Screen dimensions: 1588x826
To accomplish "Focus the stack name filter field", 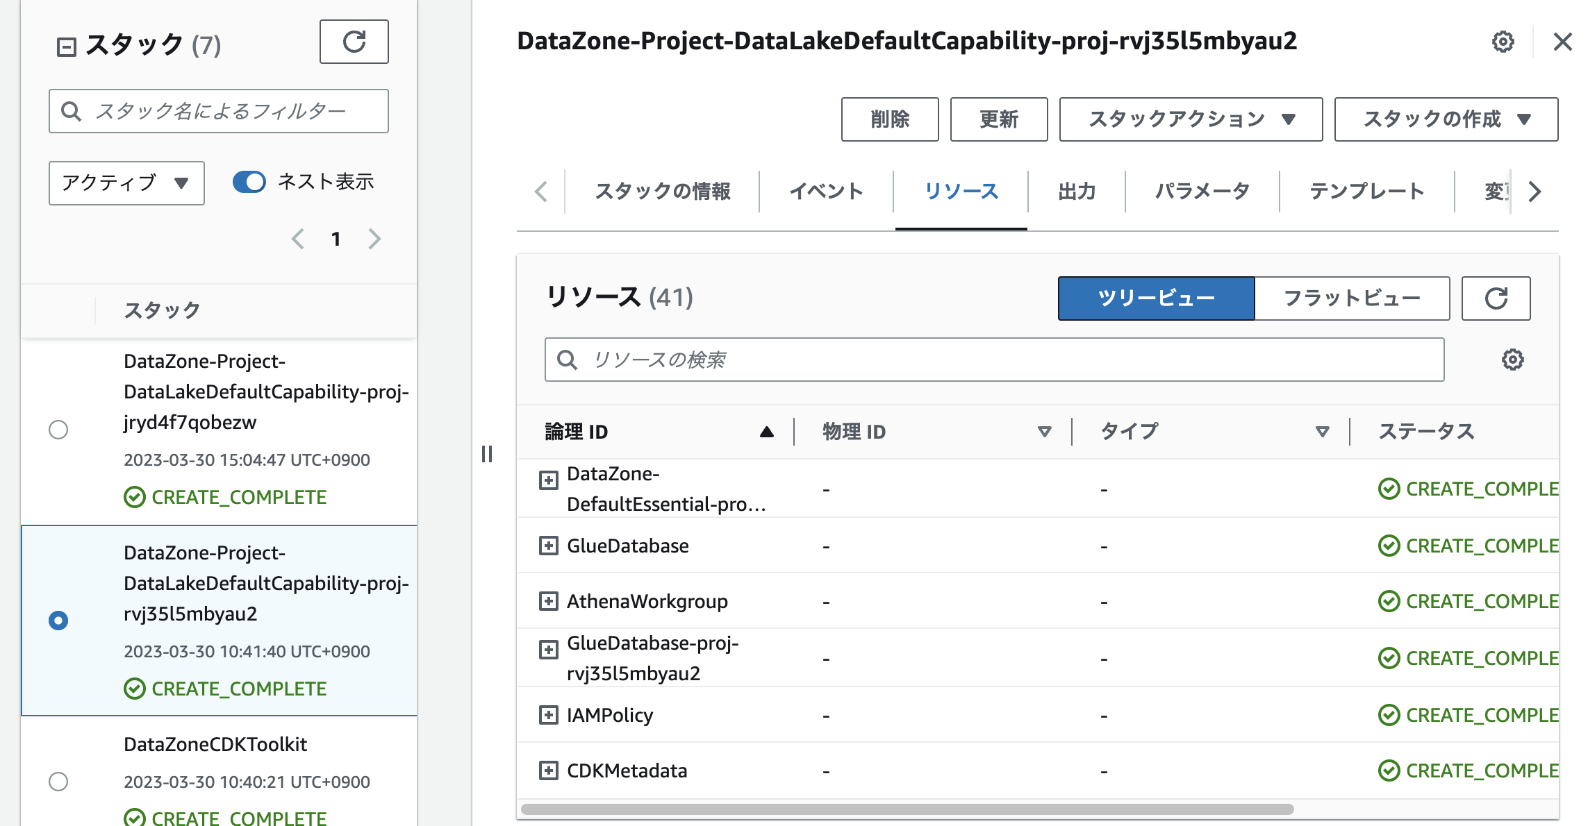I will point(219,111).
